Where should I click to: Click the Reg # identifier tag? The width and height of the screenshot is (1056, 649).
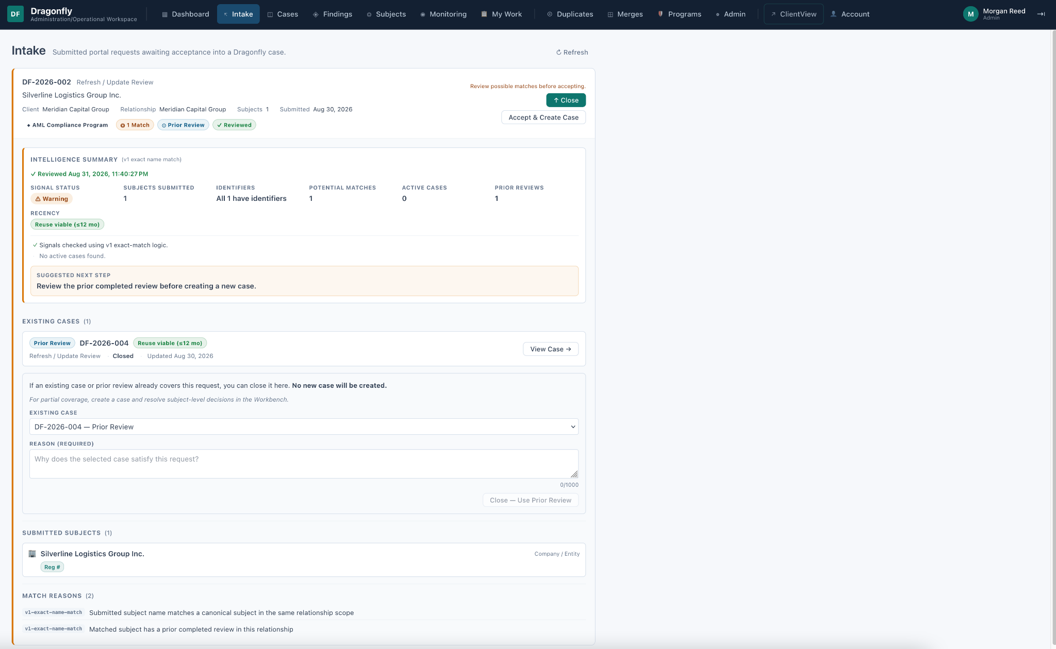tap(52, 567)
